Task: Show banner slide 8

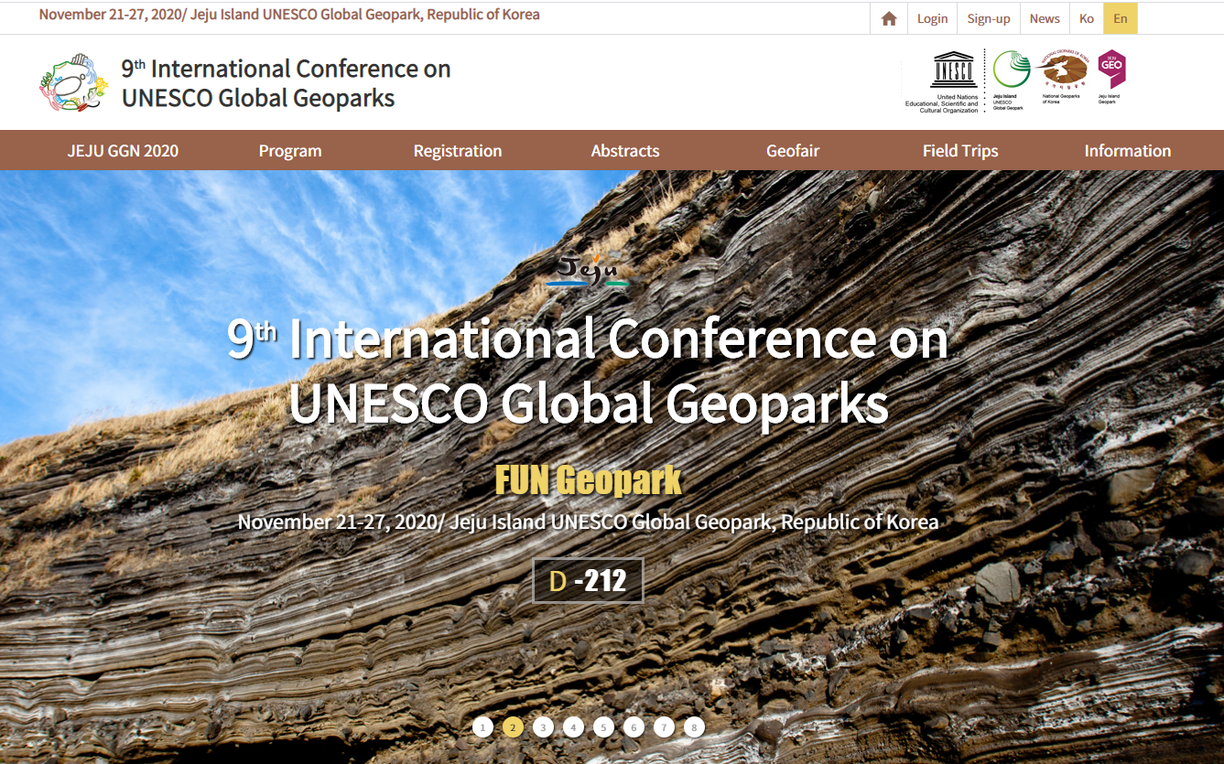Action: click(x=694, y=727)
